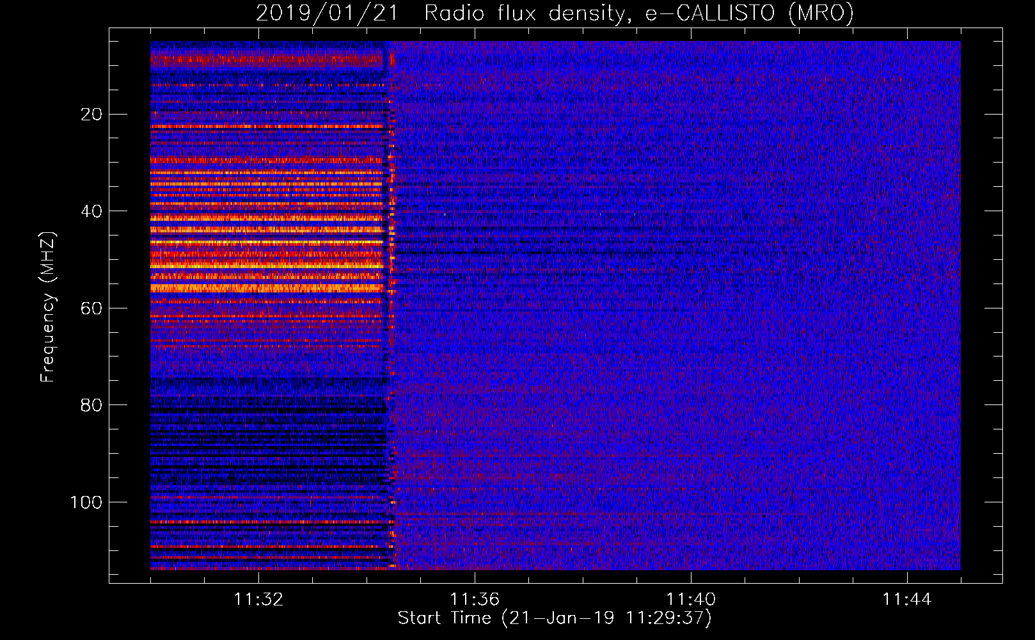
Task: Click the date "2019/01/21" in the title
Action: coord(327,13)
